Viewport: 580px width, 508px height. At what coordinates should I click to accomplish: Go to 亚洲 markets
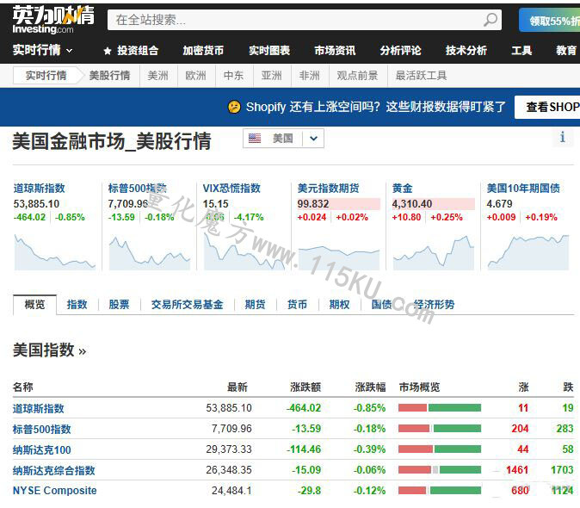(272, 76)
